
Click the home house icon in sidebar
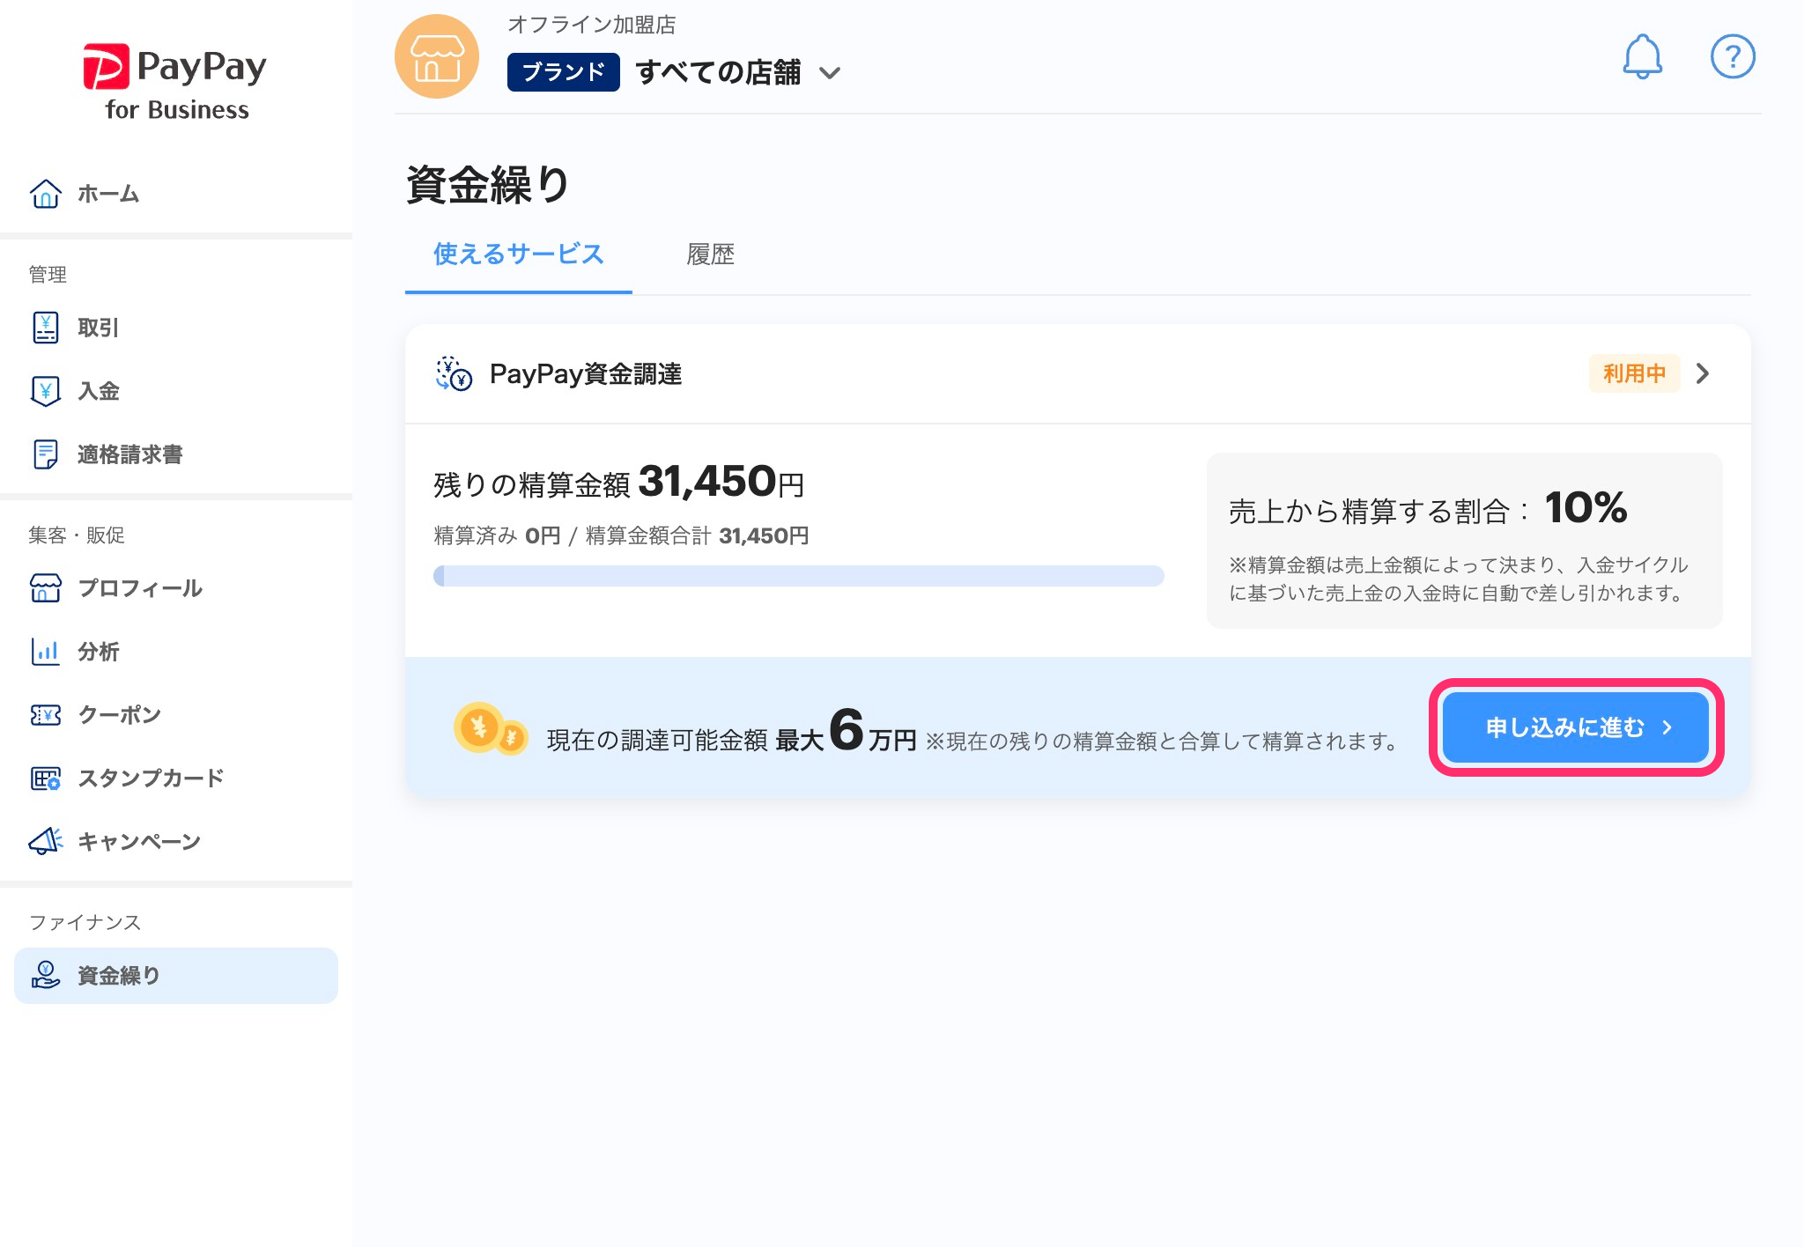[46, 194]
